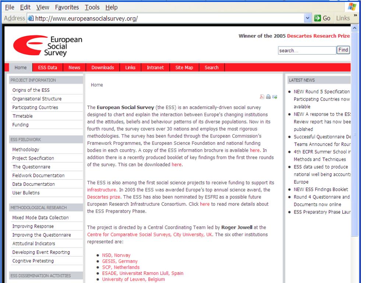The image size is (377, 283).
Task: Click the URL address field
Action: pyautogui.click(x=166, y=18)
